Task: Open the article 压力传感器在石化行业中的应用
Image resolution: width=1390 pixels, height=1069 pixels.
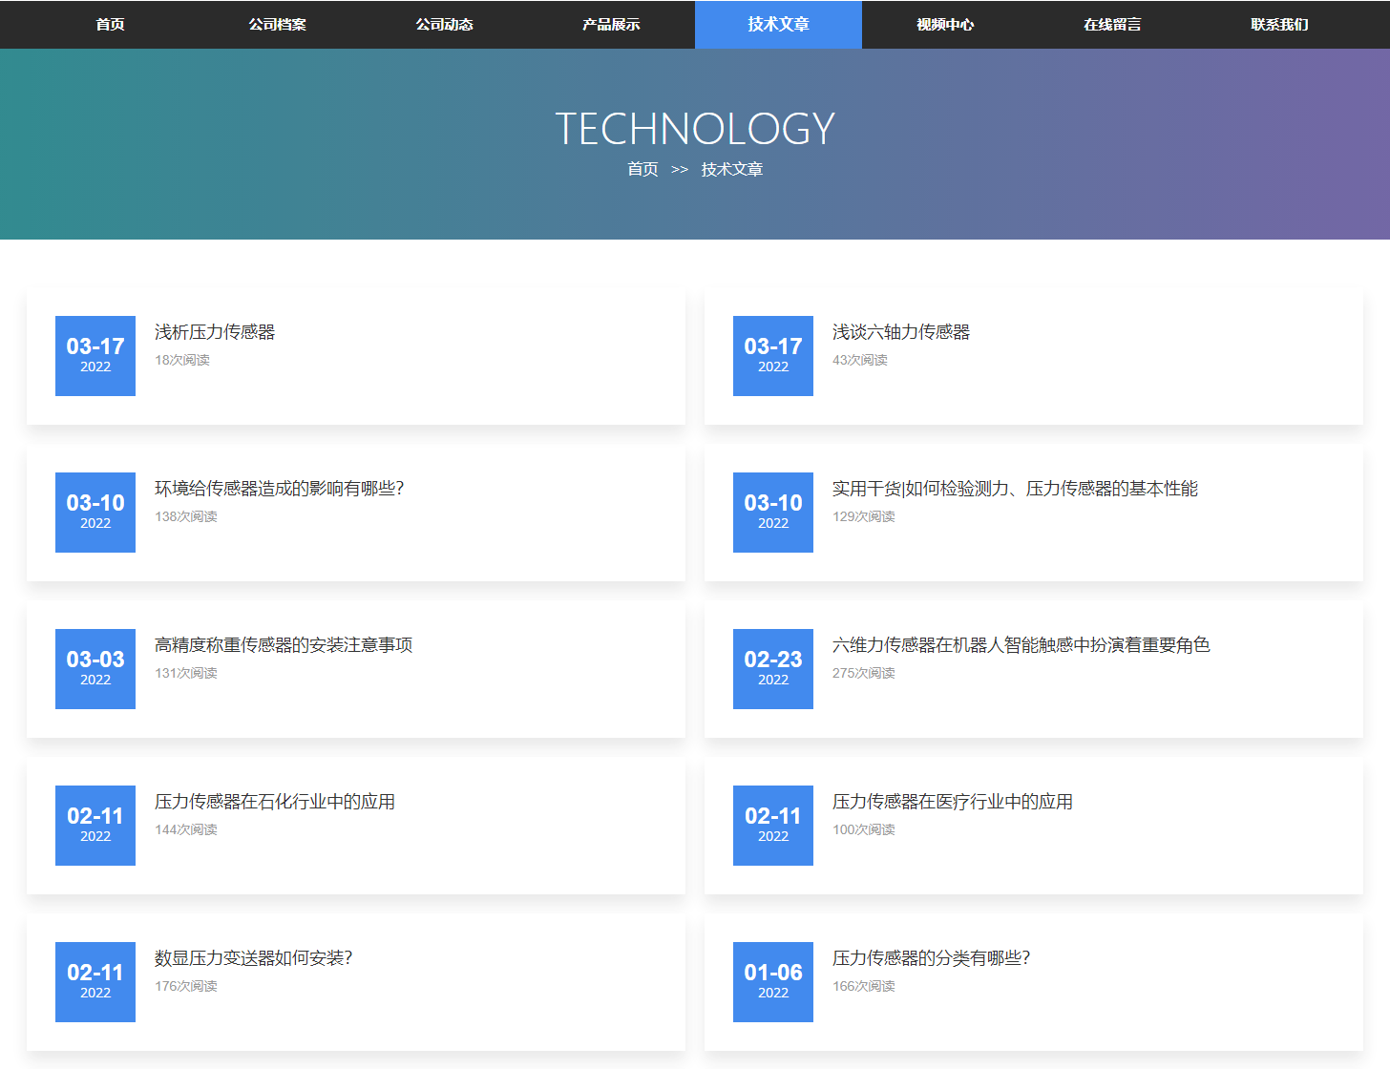Action: (275, 802)
